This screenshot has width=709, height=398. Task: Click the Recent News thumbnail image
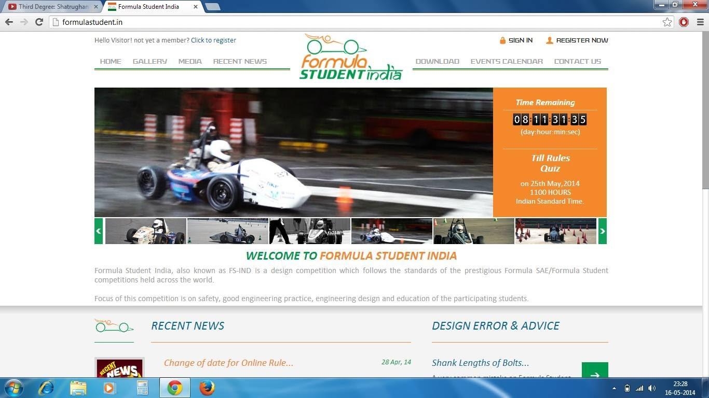(119, 368)
